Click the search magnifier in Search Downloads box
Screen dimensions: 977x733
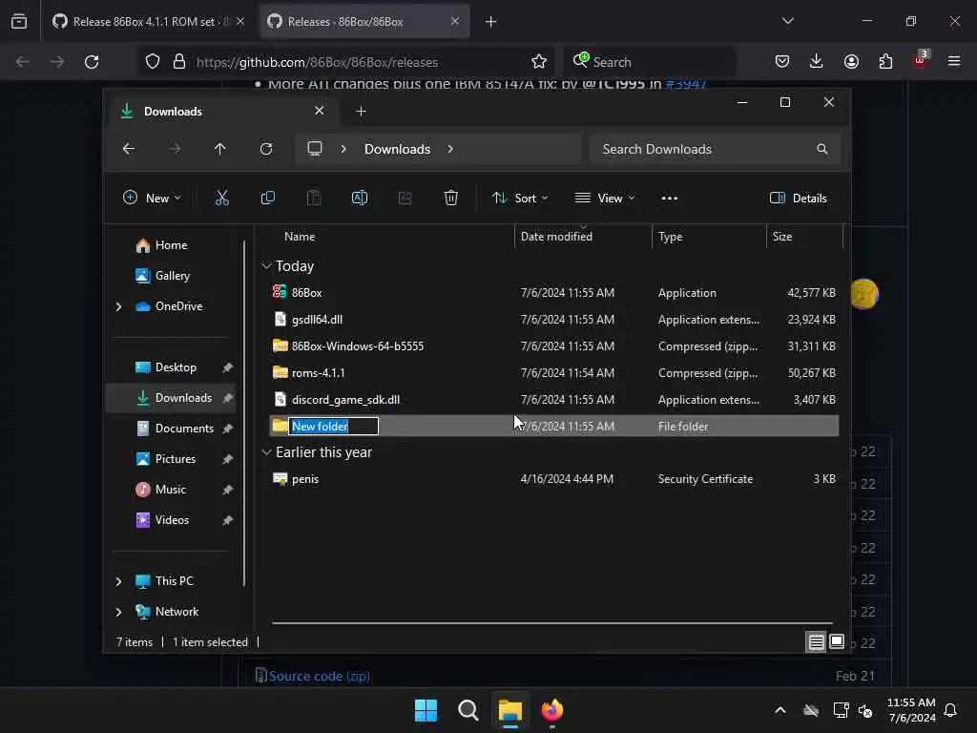pyautogui.click(x=822, y=149)
